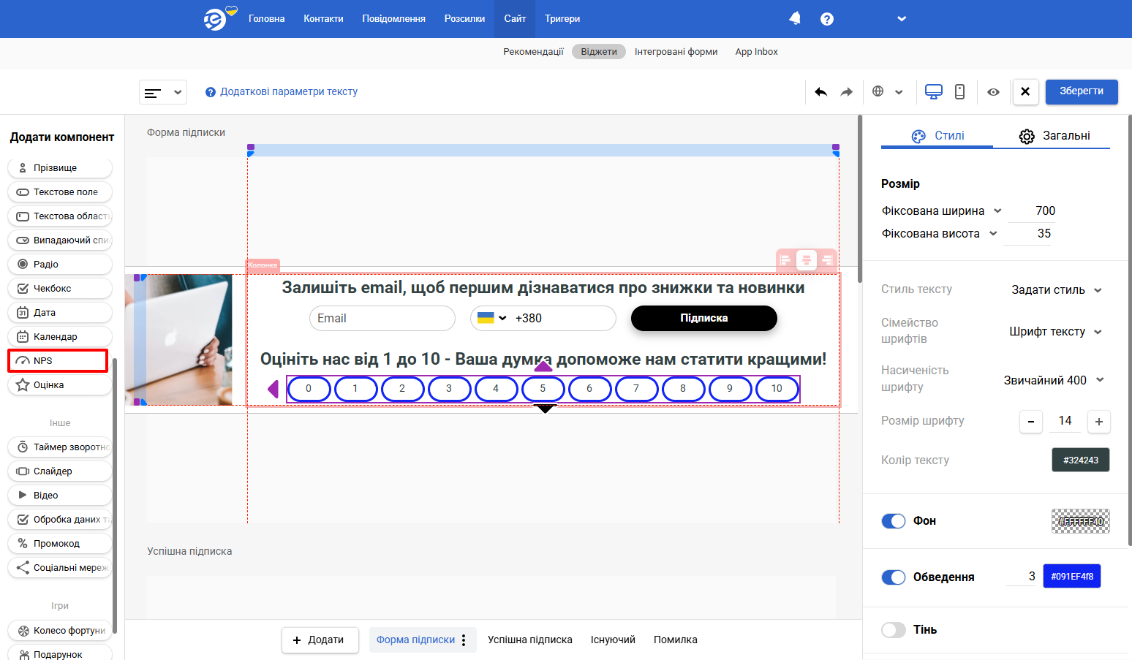The width and height of the screenshot is (1132, 660).
Task: Select NPS score 5
Action: tap(543, 389)
